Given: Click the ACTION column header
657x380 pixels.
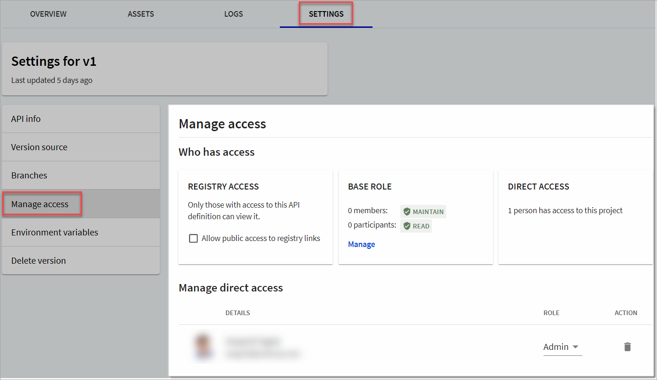Looking at the screenshot, I should tap(626, 313).
